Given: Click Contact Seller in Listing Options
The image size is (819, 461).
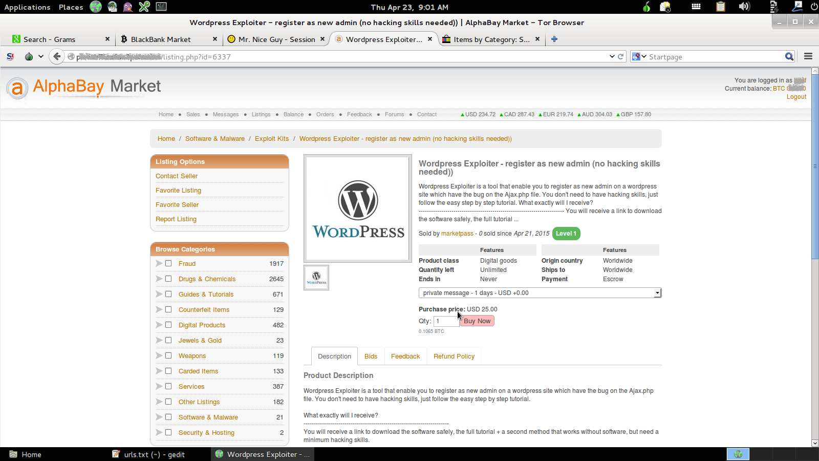Looking at the screenshot, I should [177, 176].
